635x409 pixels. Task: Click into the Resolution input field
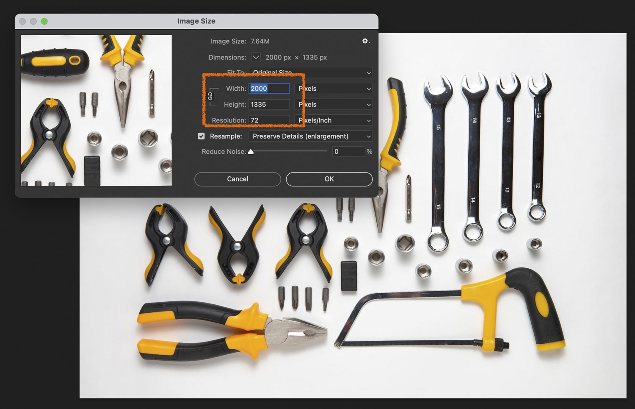pyautogui.click(x=269, y=120)
